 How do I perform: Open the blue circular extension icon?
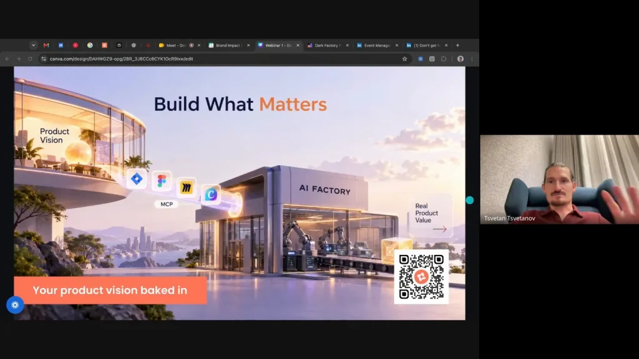(x=420, y=59)
